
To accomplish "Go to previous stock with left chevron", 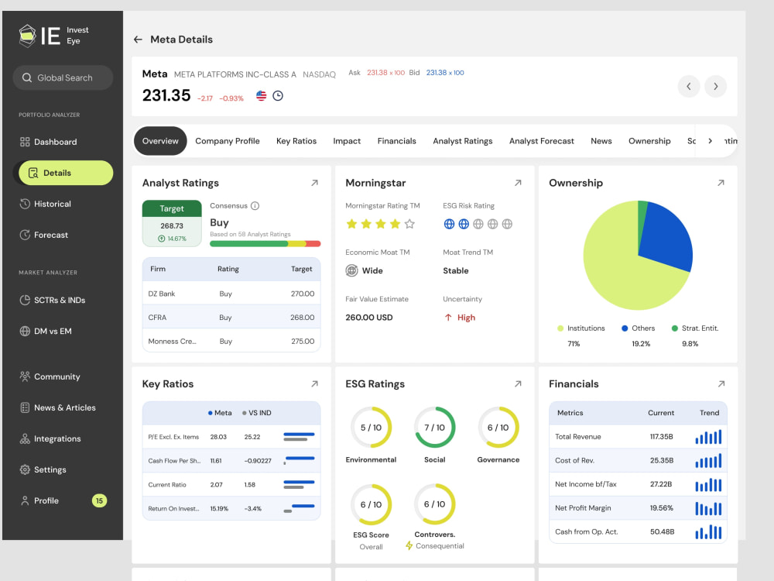I will coord(689,87).
